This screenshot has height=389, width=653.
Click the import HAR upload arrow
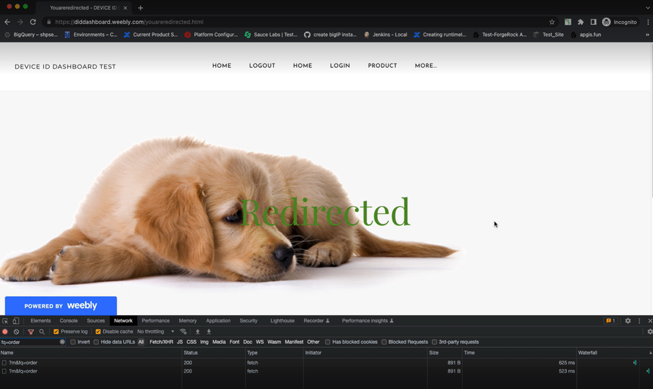click(198, 332)
